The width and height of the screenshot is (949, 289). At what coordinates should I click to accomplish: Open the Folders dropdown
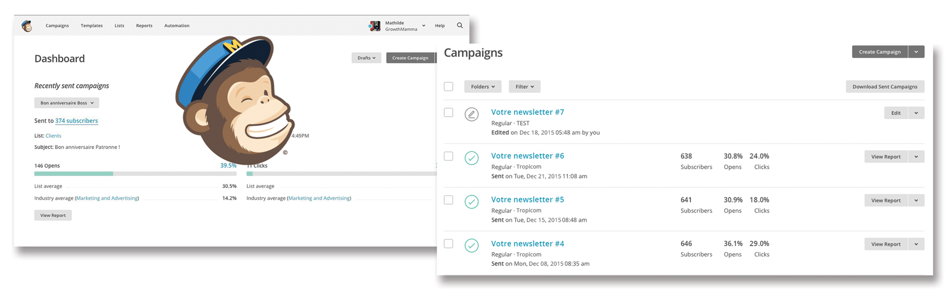click(x=483, y=87)
